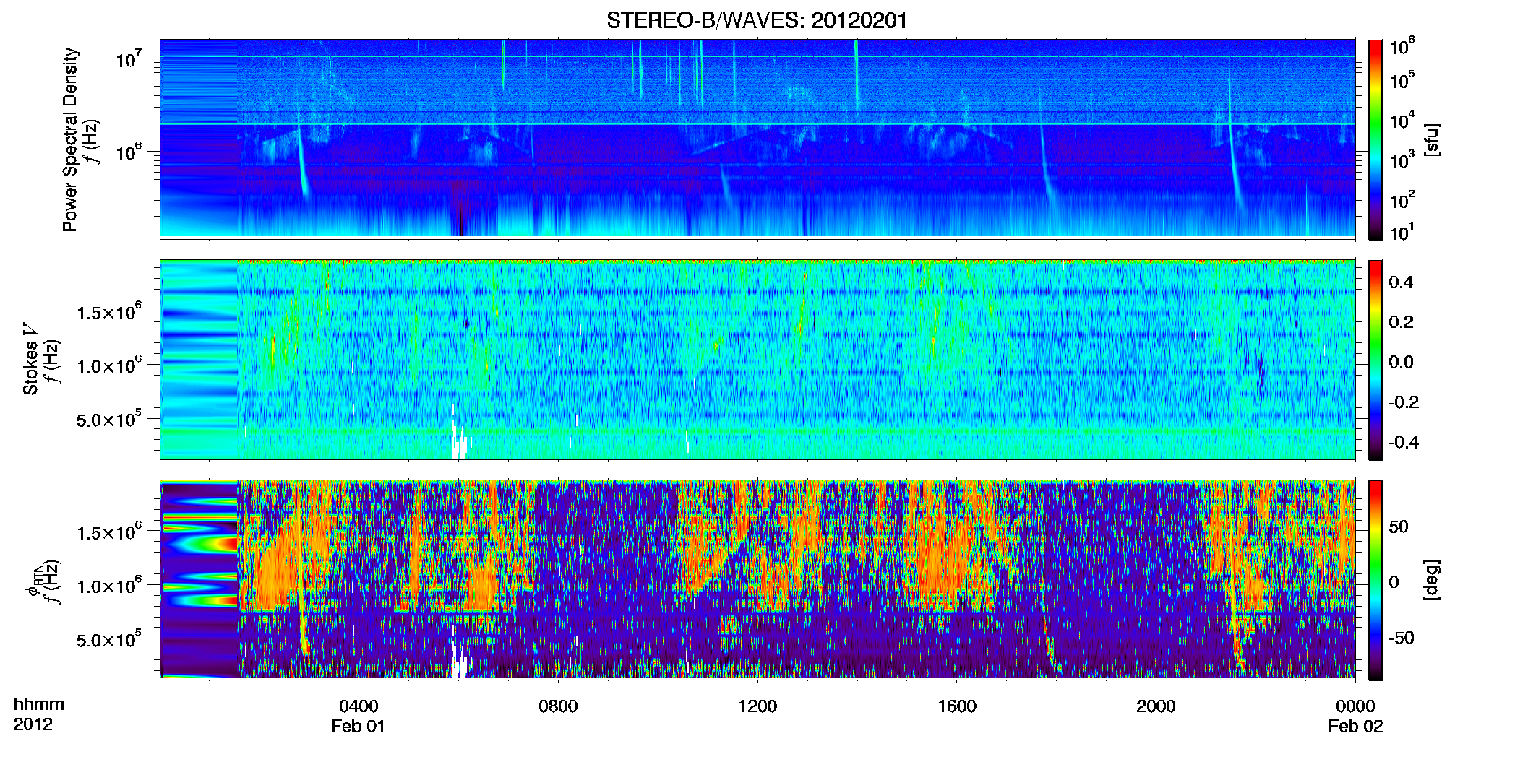Image resolution: width=1515 pixels, height=780 pixels.
Task: Click the 1600 time tick label
Action: tap(957, 706)
